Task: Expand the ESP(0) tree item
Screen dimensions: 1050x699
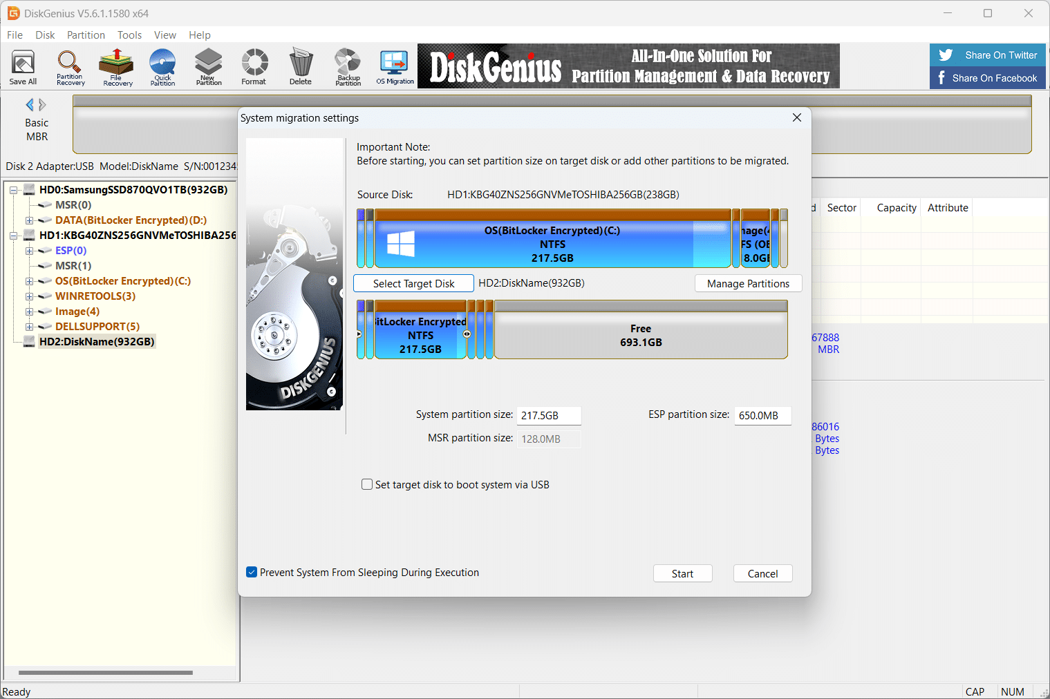Action: point(28,250)
